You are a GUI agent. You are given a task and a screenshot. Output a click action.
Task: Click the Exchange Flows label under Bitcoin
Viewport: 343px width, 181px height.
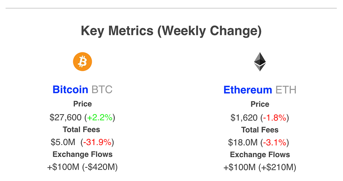coord(82,154)
